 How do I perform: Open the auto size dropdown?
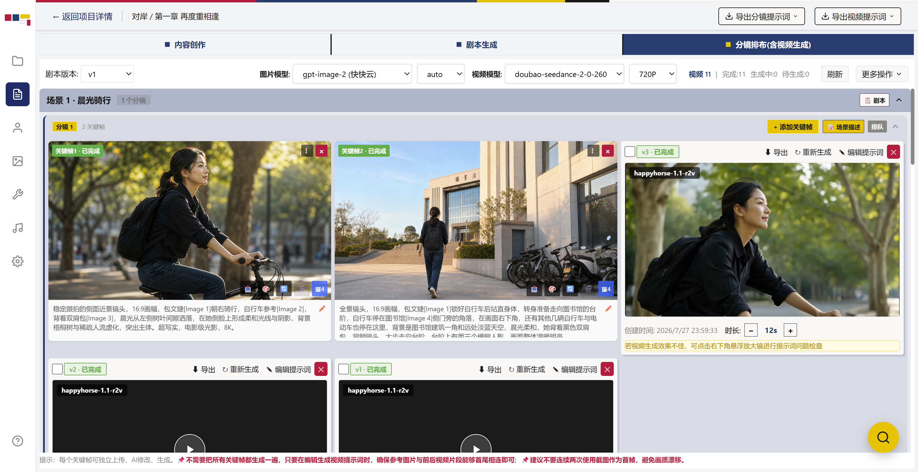coord(440,74)
